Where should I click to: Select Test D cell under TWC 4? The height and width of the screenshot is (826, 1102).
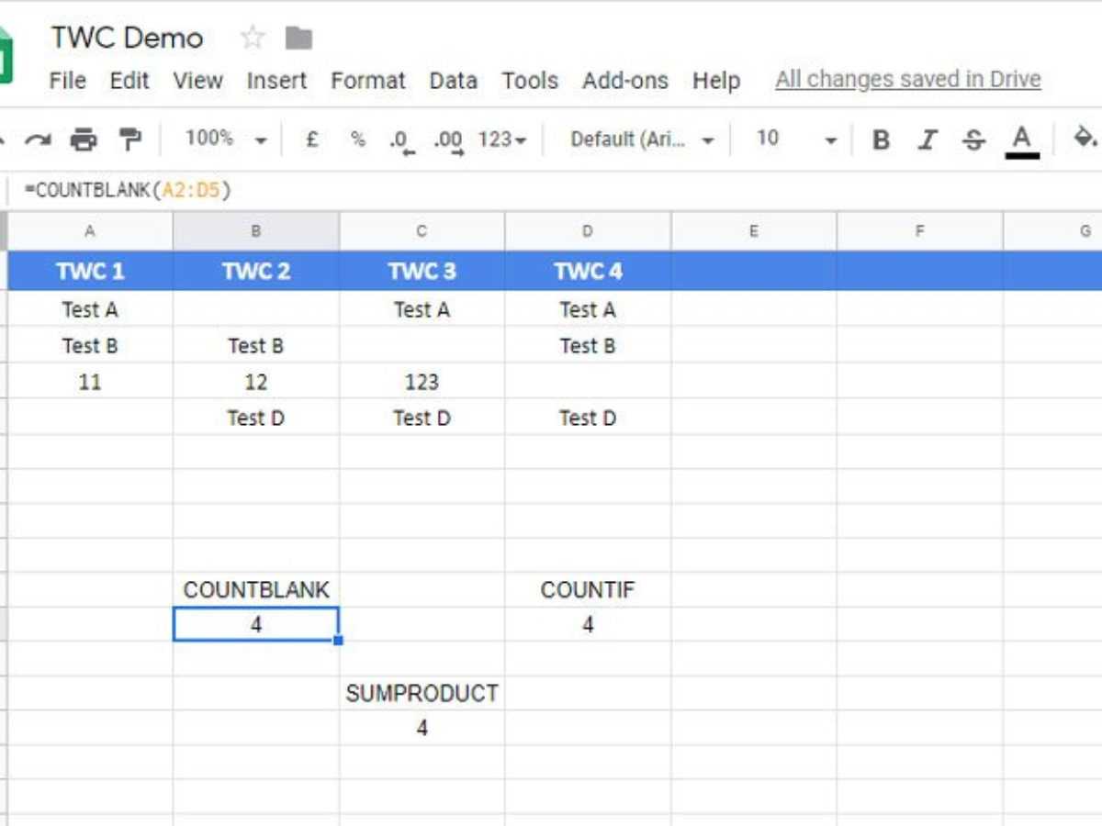588,418
